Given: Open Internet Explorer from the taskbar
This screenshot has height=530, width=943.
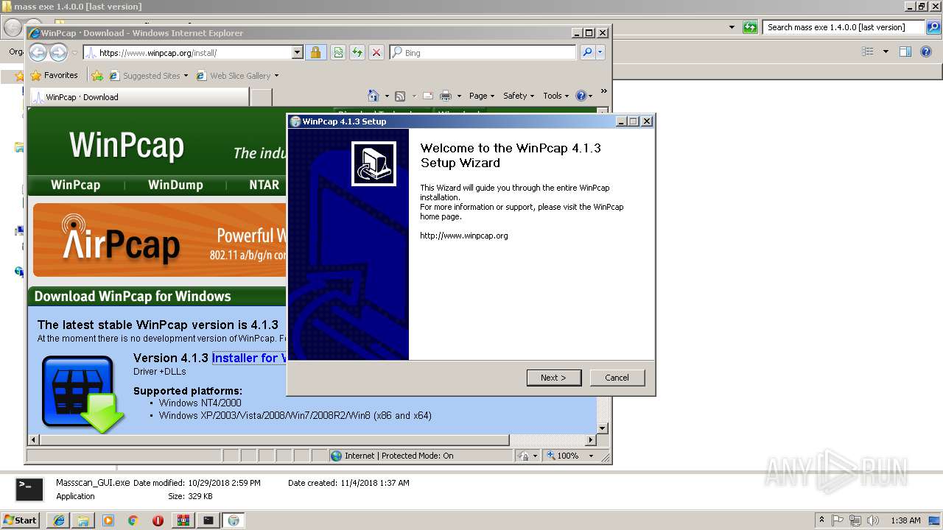Looking at the screenshot, I should (59, 520).
